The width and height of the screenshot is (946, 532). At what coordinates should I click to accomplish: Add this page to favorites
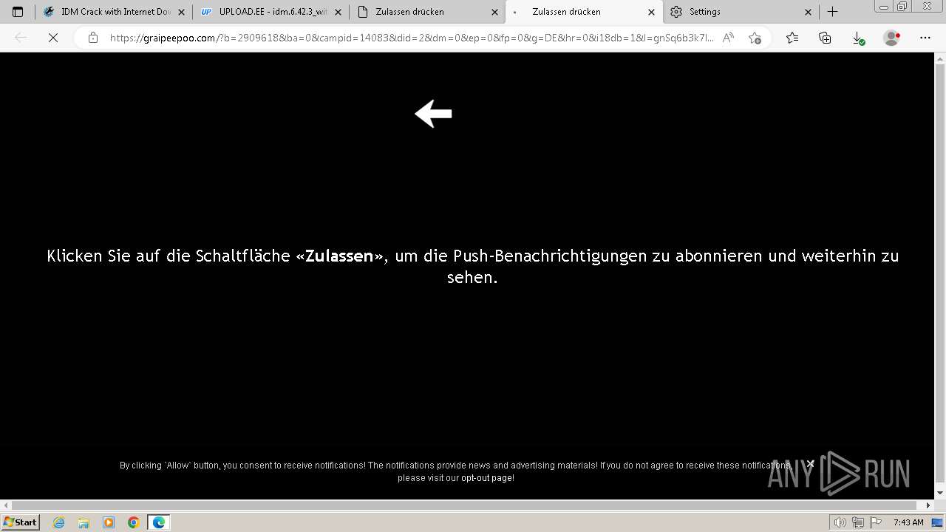tap(755, 38)
